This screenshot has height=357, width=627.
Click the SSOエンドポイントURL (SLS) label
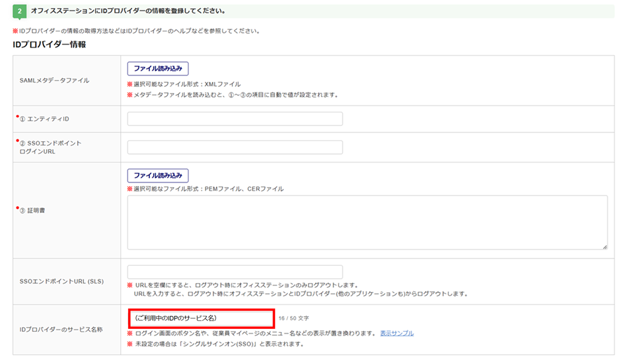pos(62,282)
